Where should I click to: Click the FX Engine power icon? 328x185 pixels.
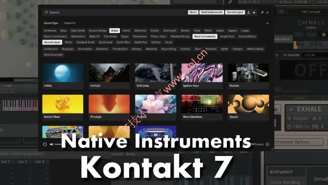point(277,55)
